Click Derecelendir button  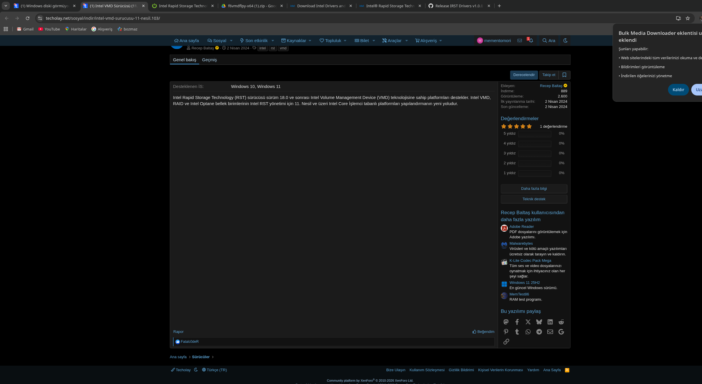coord(524,75)
